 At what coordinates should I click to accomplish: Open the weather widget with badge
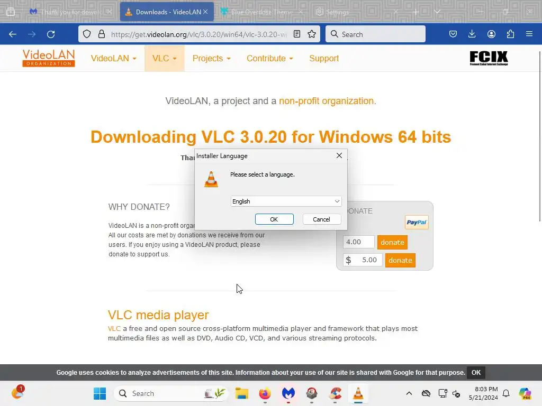pyautogui.click(x=17, y=393)
